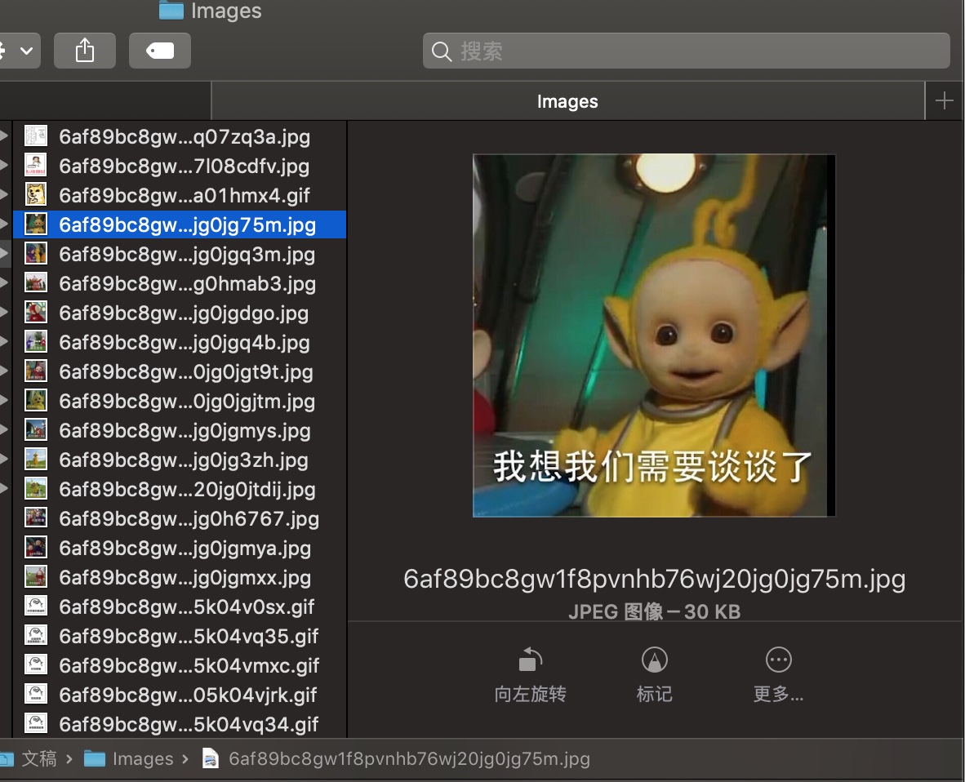Select file 6af89bc8gw...5k04vq34.gif
This screenshot has height=782, width=965.
(179, 724)
